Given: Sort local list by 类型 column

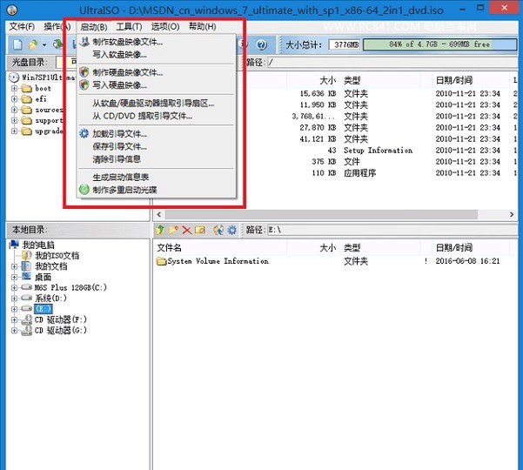Looking at the screenshot, I should [380, 247].
